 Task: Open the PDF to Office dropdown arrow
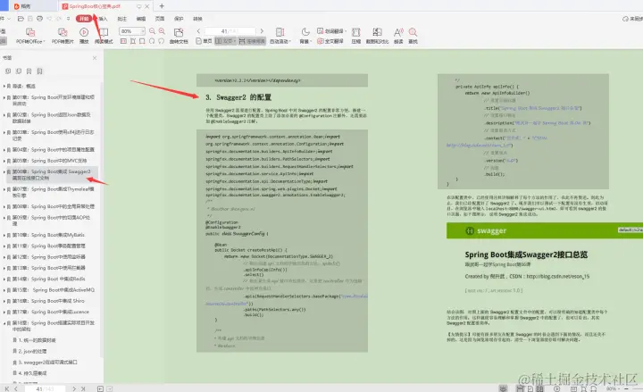[x=44, y=42]
